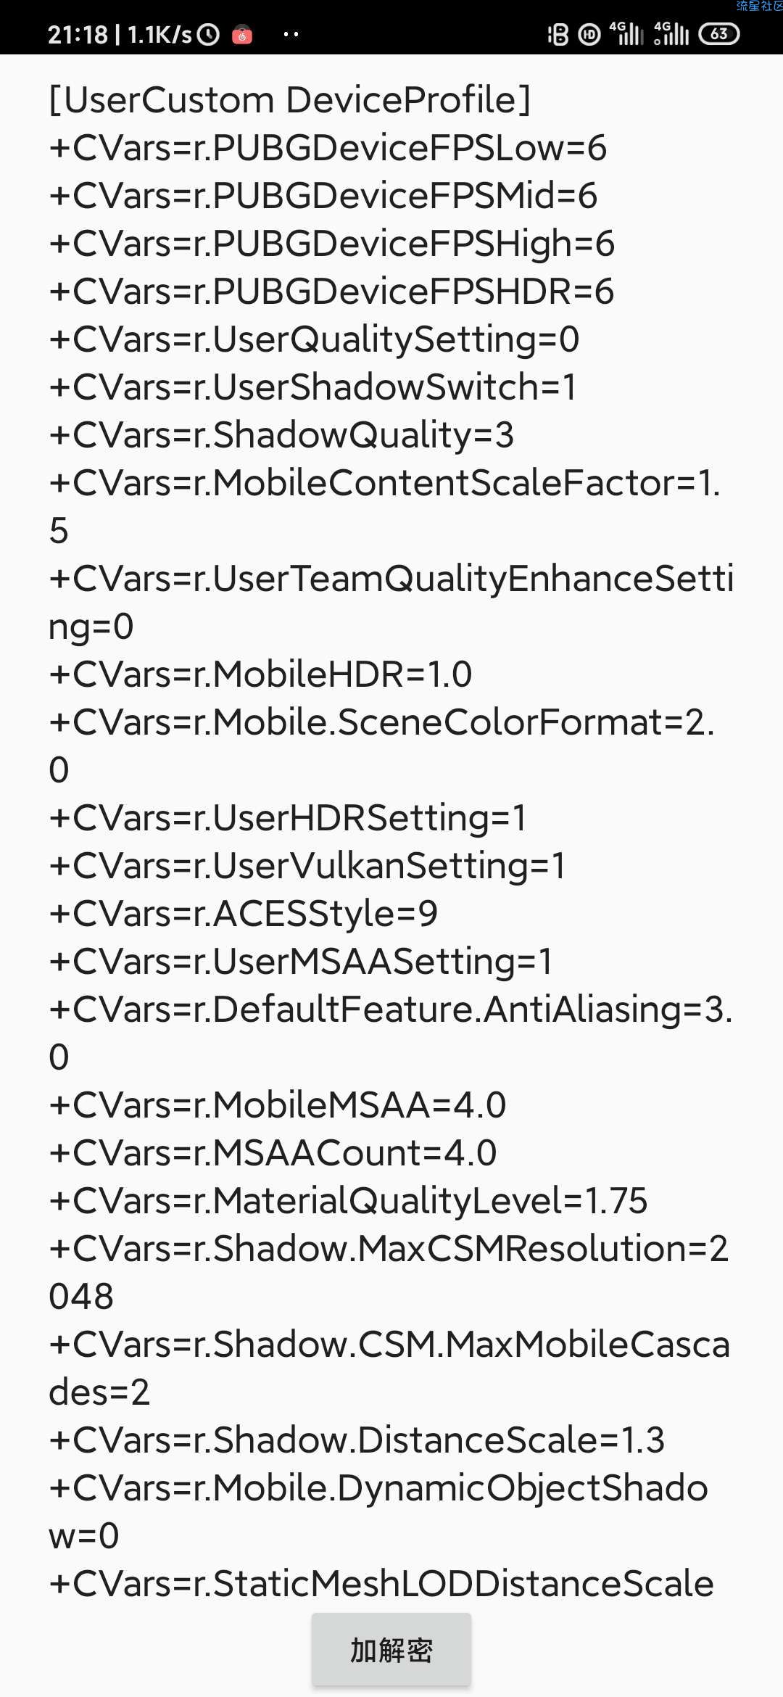Tap the 加解密 button
The height and width of the screenshot is (1697, 783).
[x=391, y=1650]
